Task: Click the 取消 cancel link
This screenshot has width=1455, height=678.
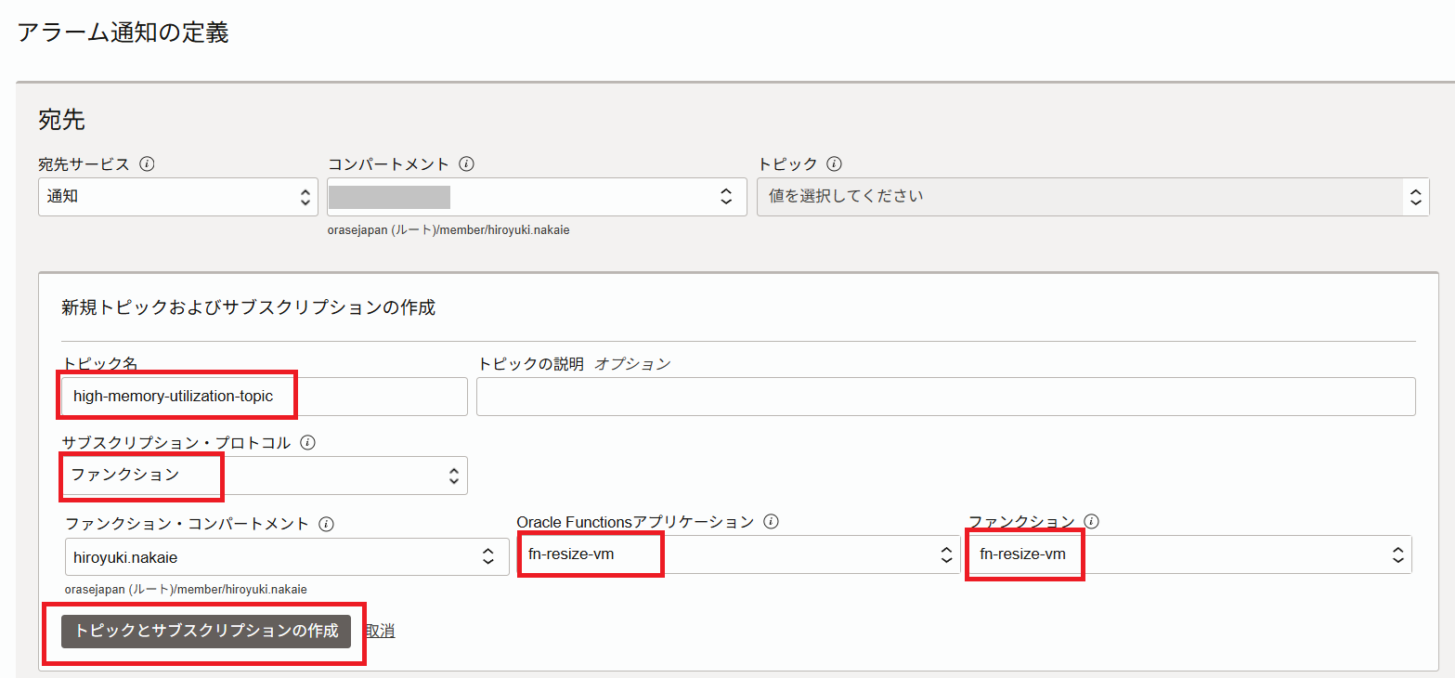Action: point(380,632)
